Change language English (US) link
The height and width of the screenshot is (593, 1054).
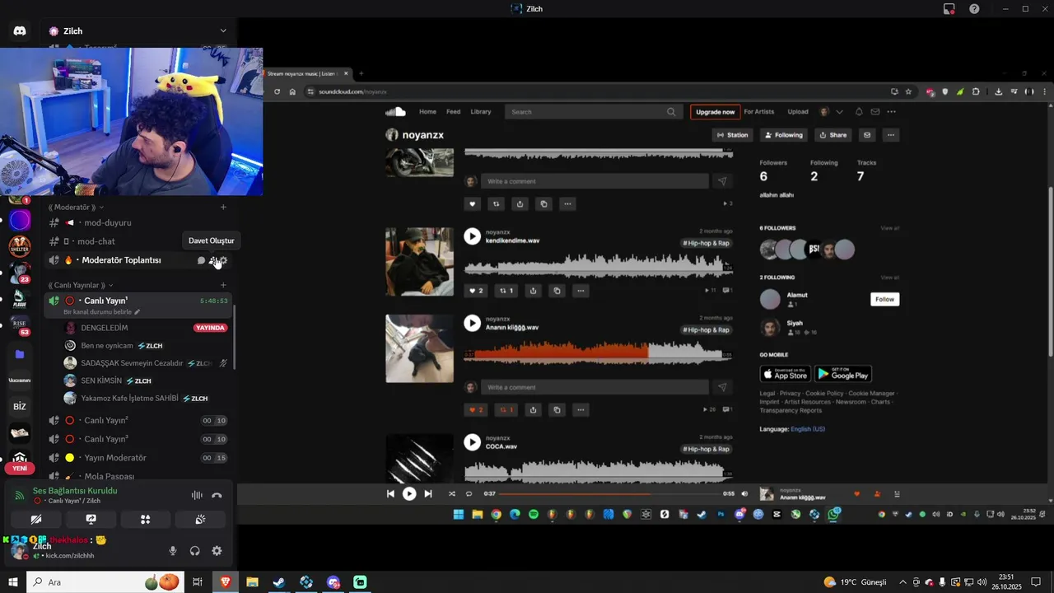(x=807, y=429)
